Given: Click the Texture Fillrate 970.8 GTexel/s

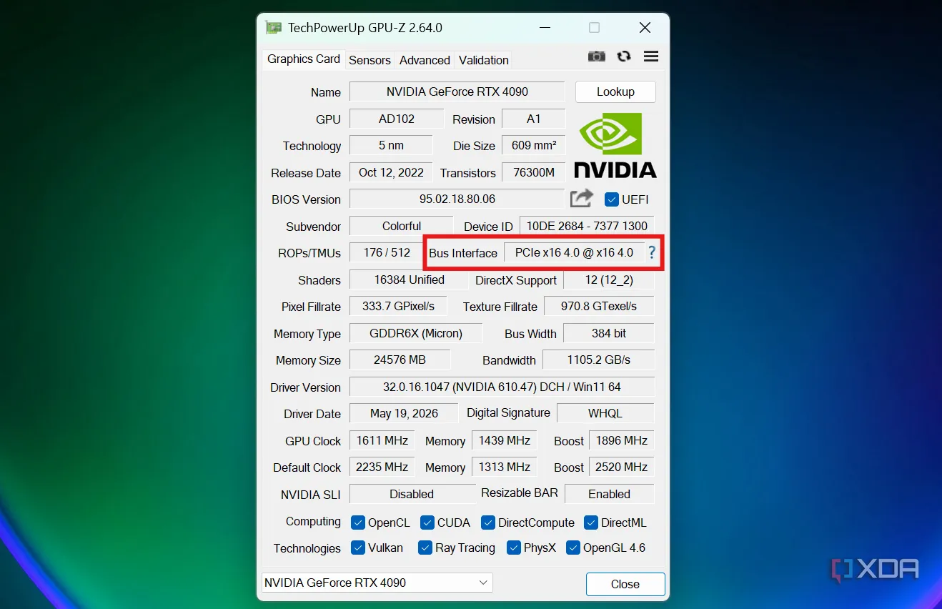Looking at the screenshot, I should [599, 306].
